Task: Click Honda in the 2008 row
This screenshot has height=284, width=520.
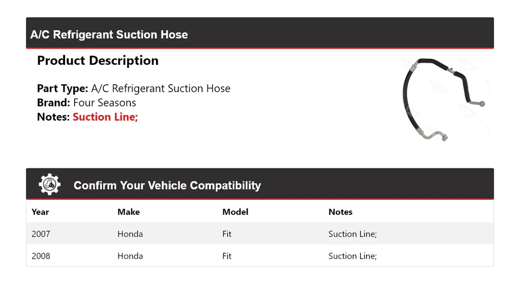Action: (130, 256)
